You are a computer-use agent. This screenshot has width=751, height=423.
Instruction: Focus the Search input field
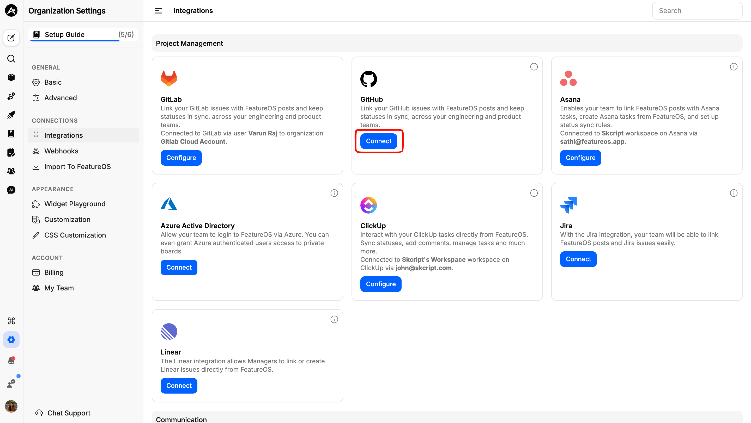coord(697,11)
